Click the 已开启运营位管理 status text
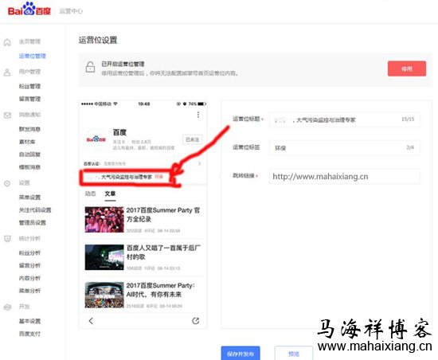Screen dimensions: 438x360 tap(123, 64)
